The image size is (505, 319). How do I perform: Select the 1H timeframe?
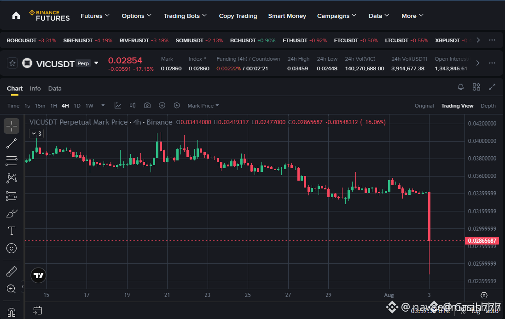click(x=53, y=105)
